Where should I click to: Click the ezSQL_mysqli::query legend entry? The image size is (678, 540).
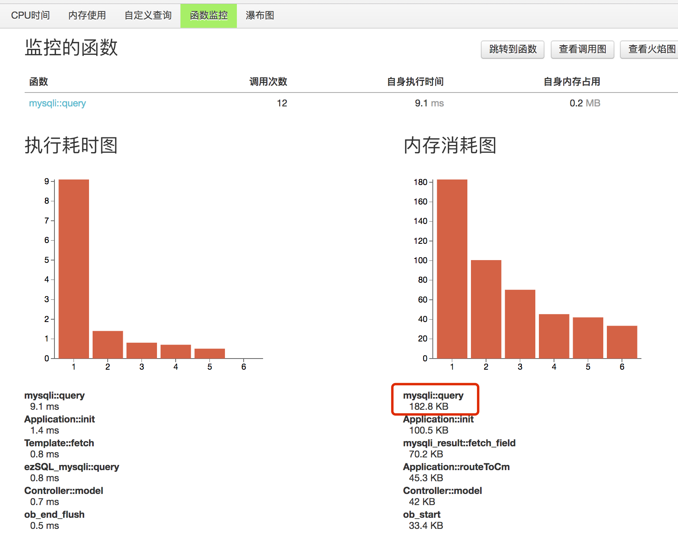[72, 467]
